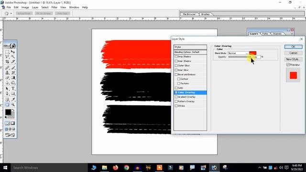Click the red overlay color swatch

click(253, 53)
